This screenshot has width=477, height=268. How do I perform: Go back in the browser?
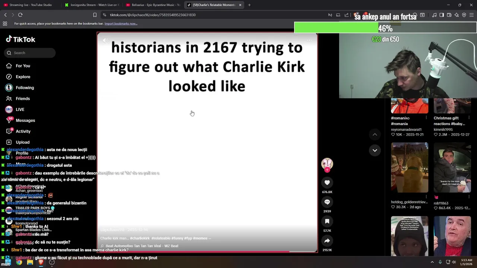click(x=5, y=15)
